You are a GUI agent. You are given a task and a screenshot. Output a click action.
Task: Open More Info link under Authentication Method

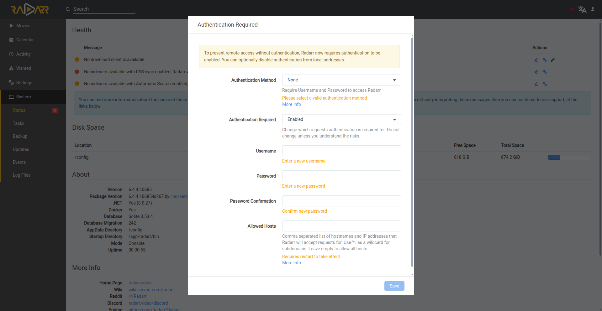[x=292, y=104]
